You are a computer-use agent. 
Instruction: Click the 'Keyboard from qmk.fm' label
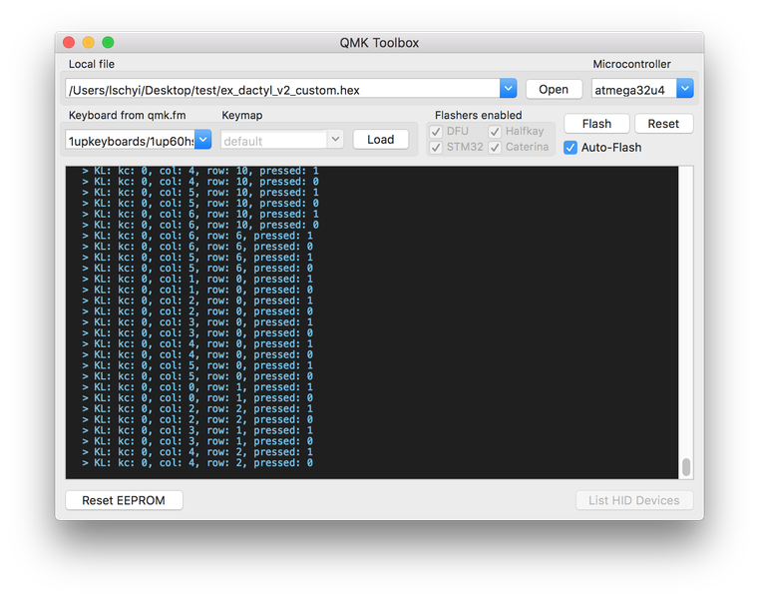click(128, 116)
